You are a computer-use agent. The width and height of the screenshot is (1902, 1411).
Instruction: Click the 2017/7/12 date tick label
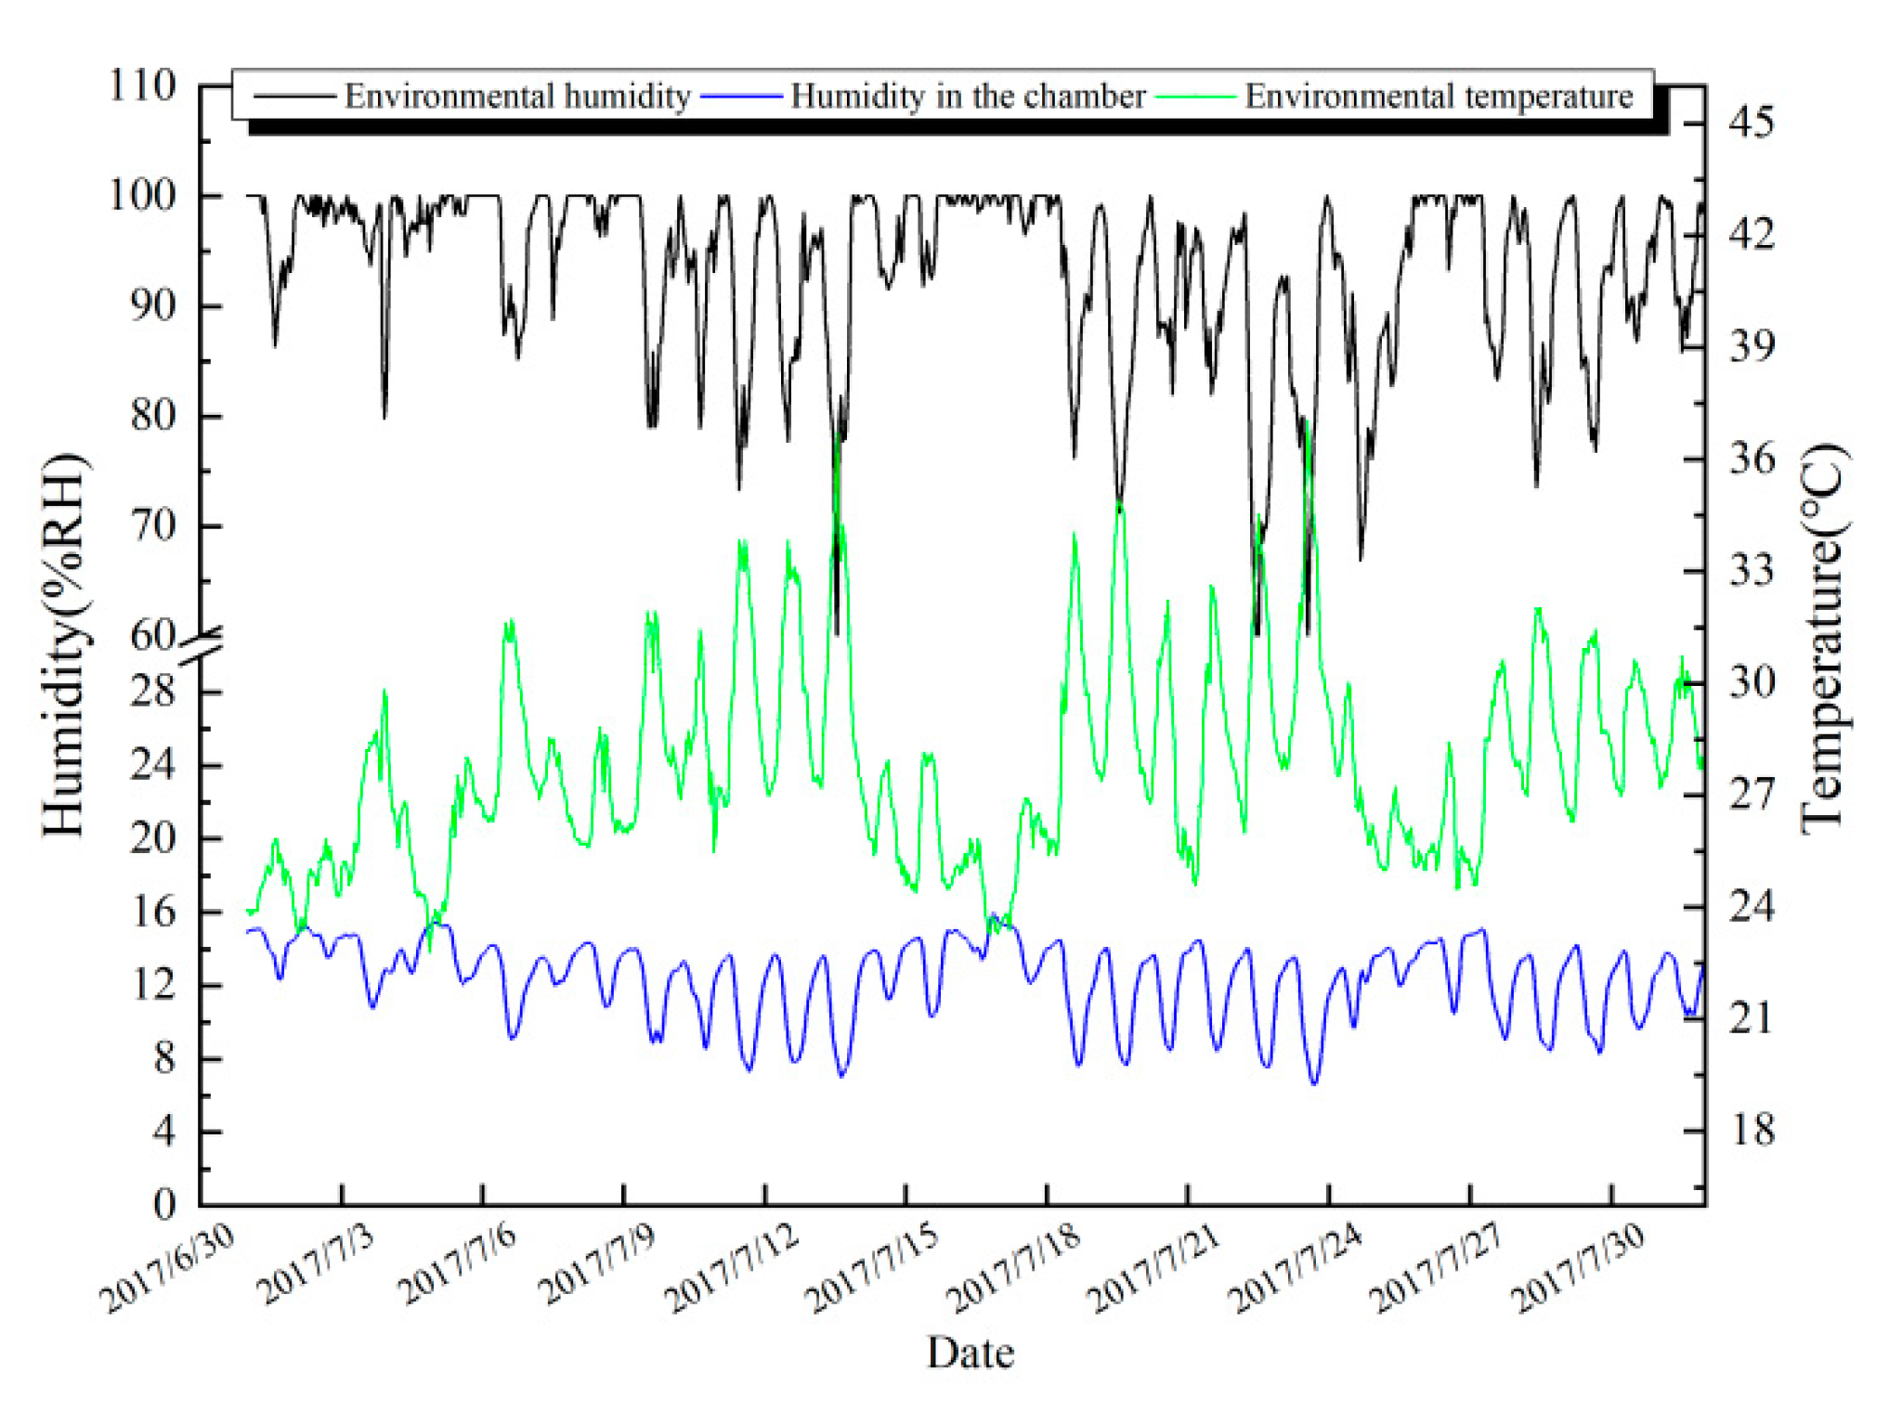(x=734, y=1266)
